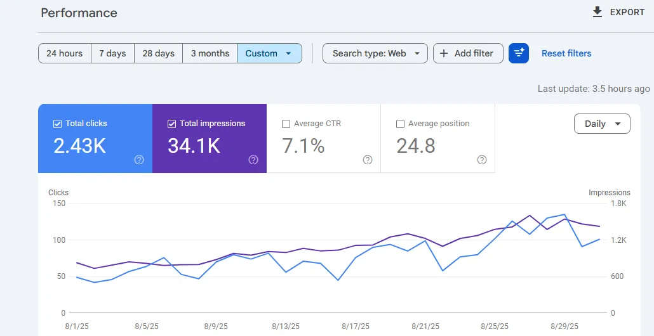Click the 8/13/25 axis date label

(x=286, y=326)
